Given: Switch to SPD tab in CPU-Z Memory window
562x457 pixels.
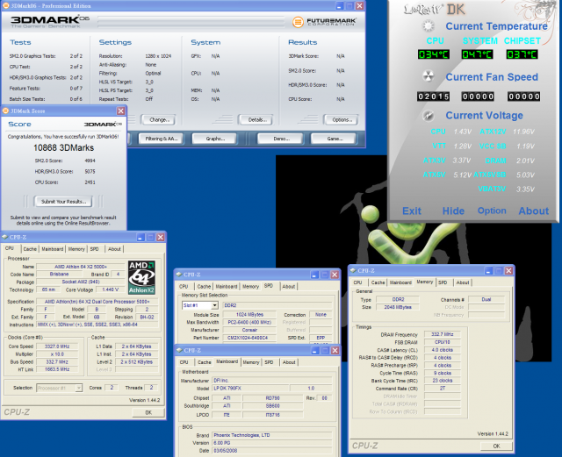Looking at the screenshot, I should point(443,282).
